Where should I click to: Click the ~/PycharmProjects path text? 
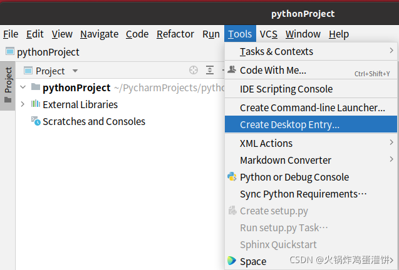169,87
